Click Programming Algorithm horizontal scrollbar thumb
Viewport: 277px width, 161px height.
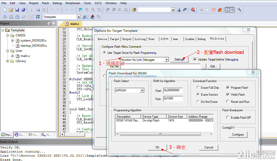[x=160, y=134]
